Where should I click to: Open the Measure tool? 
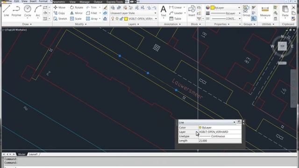click(x=265, y=11)
